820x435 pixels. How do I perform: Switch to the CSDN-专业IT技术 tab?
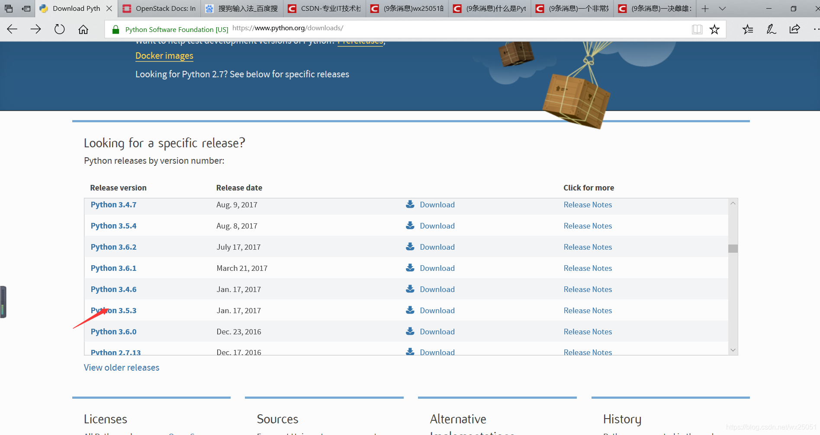click(x=325, y=8)
